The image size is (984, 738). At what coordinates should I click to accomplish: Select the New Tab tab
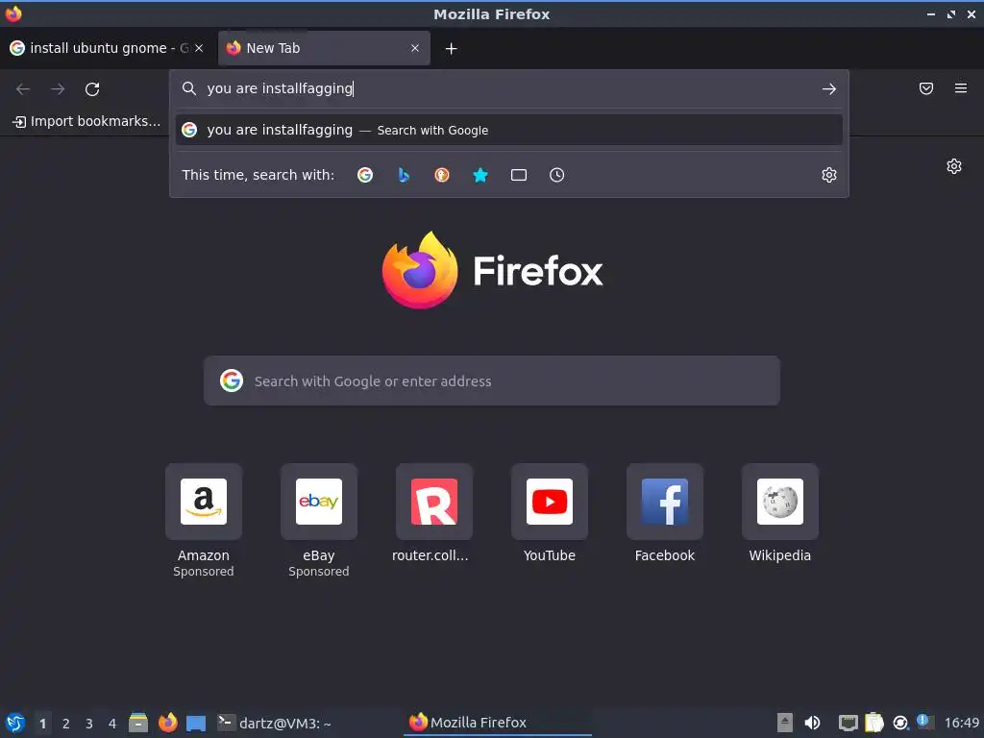pyautogui.click(x=324, y=48)
